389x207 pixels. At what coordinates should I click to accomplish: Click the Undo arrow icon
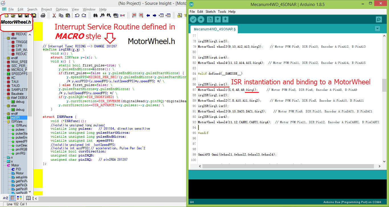coord(77,16)
